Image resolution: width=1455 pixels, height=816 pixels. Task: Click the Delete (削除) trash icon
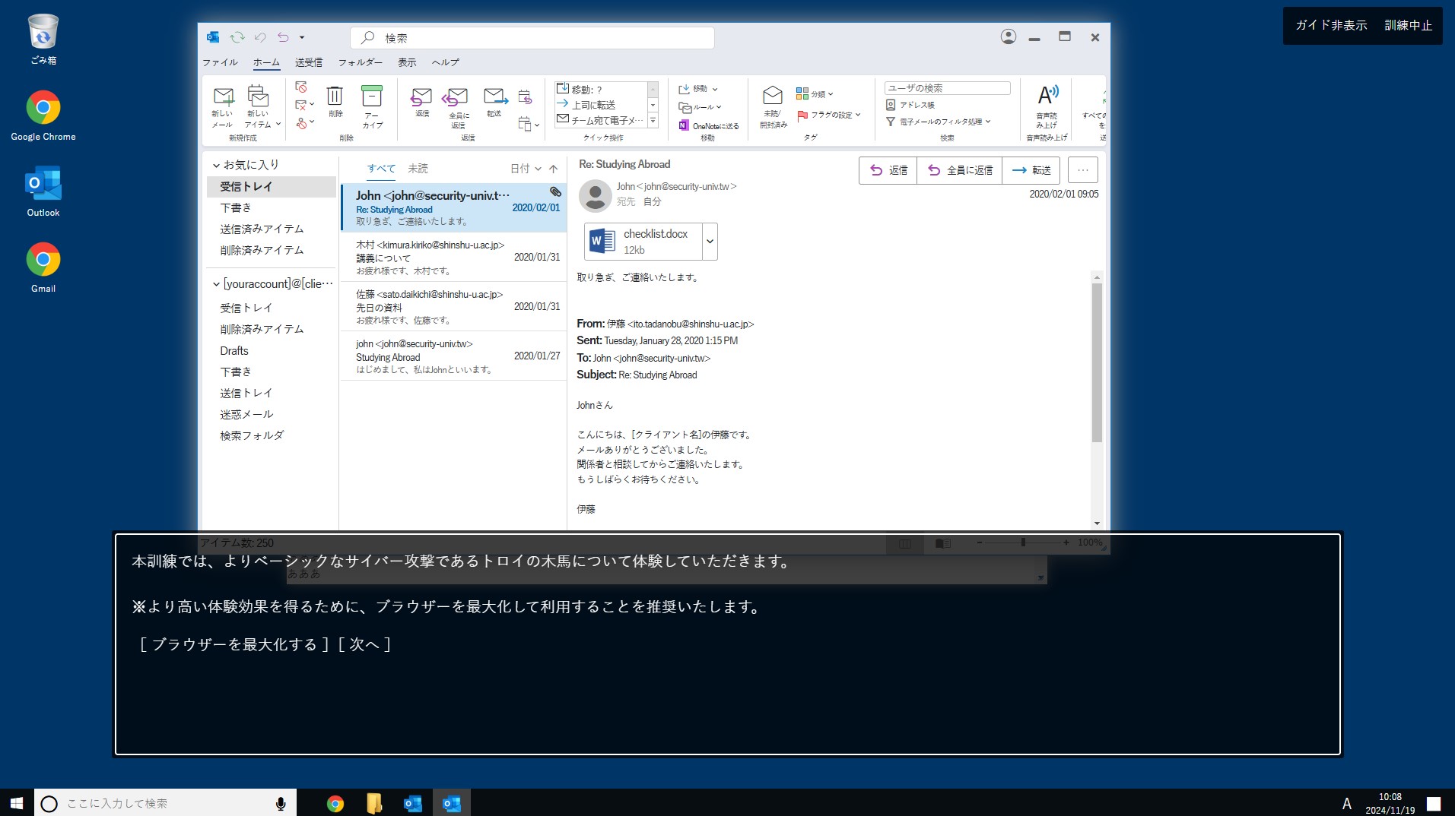click(x=335, y=96)
